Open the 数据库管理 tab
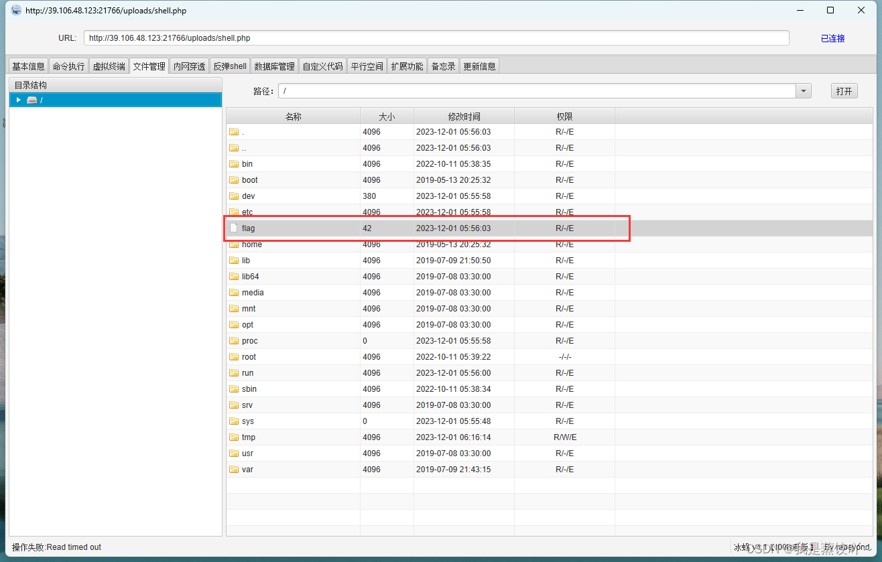 point(274,66)
